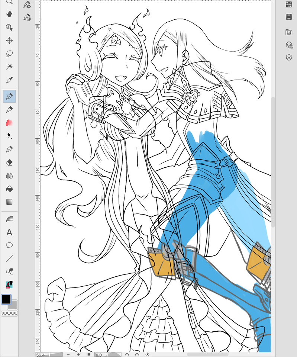Click the zoom scale slider beside 56.4

(x=56, y=355)
